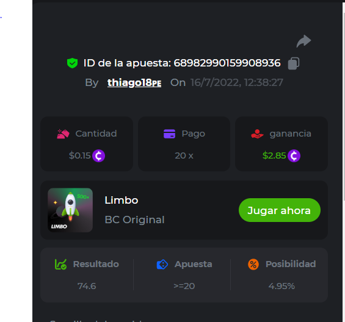The height and width of the screenshot is (322, 345).
Task: Click the orange Posibilidad percent icon
Action: click(x=253, y=265)
